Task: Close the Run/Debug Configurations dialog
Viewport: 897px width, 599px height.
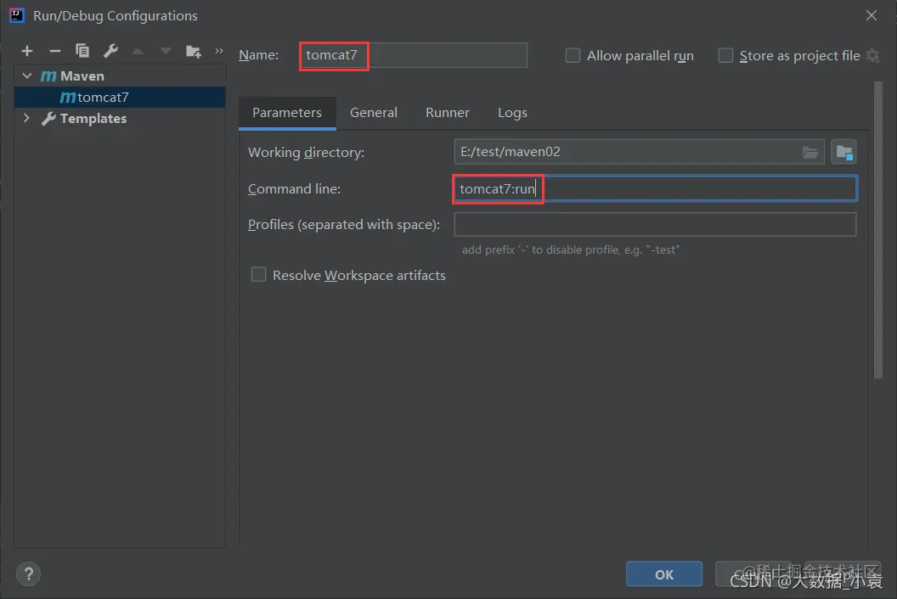Action: click(872, 15)
